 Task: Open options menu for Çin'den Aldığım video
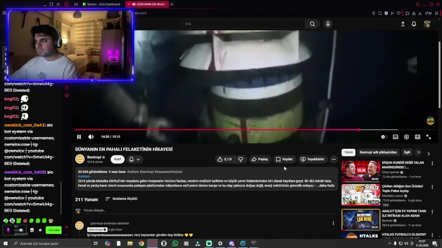point(432,187)
